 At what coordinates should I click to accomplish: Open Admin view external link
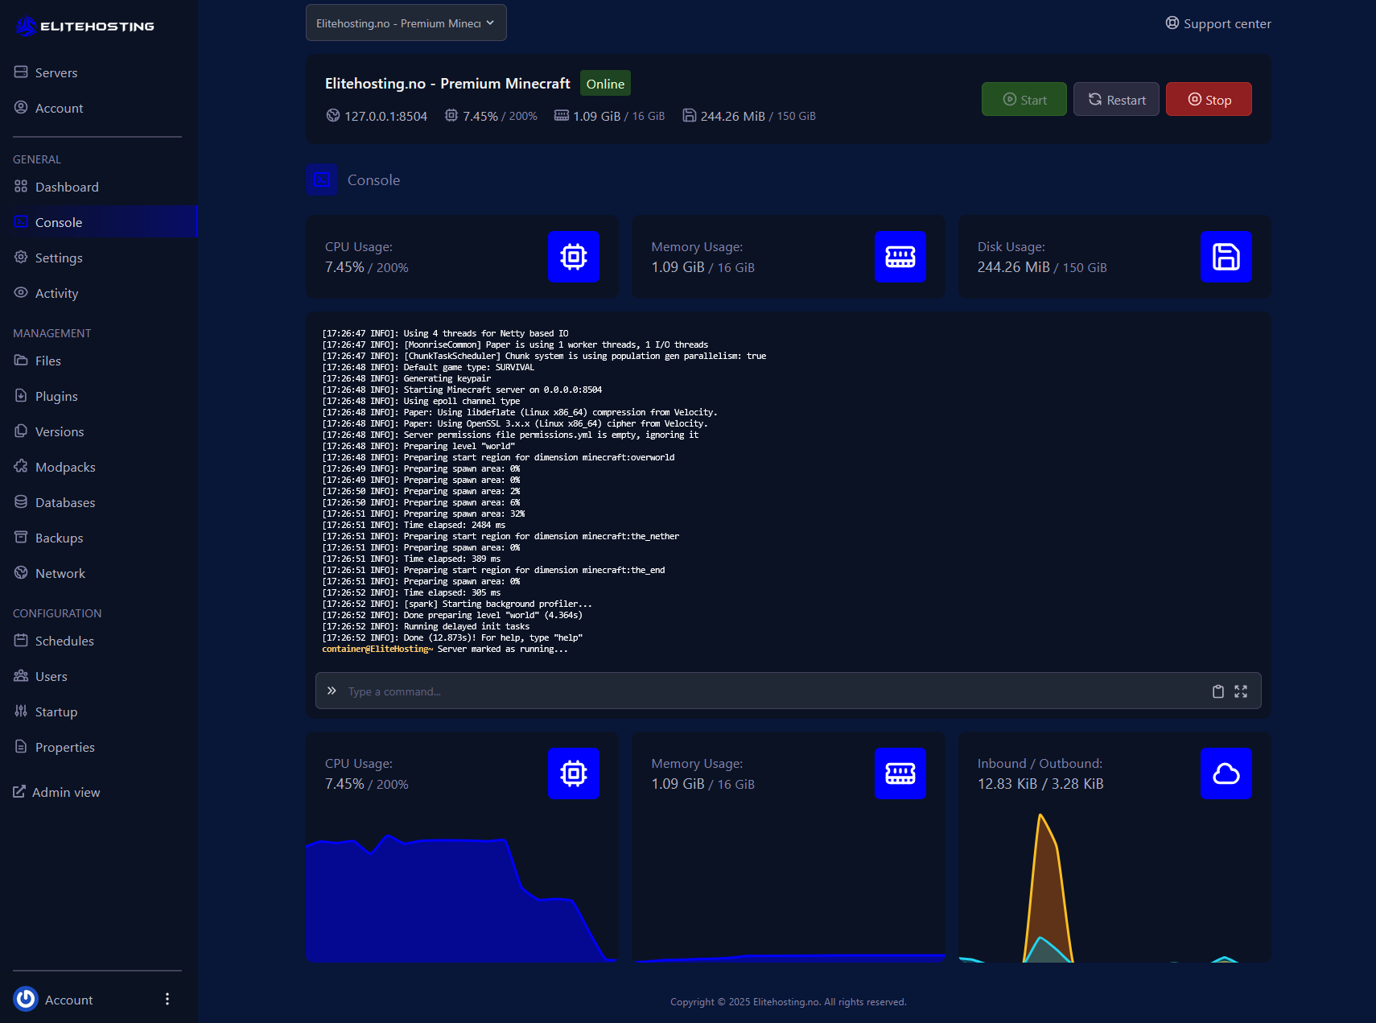click(x=56, y=792)
